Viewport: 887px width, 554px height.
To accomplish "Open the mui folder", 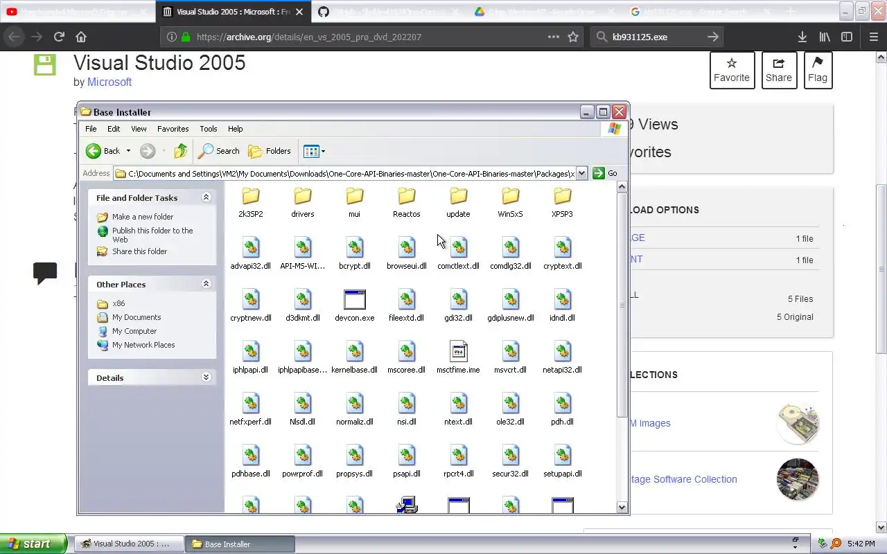I will [x=354, y=197].
